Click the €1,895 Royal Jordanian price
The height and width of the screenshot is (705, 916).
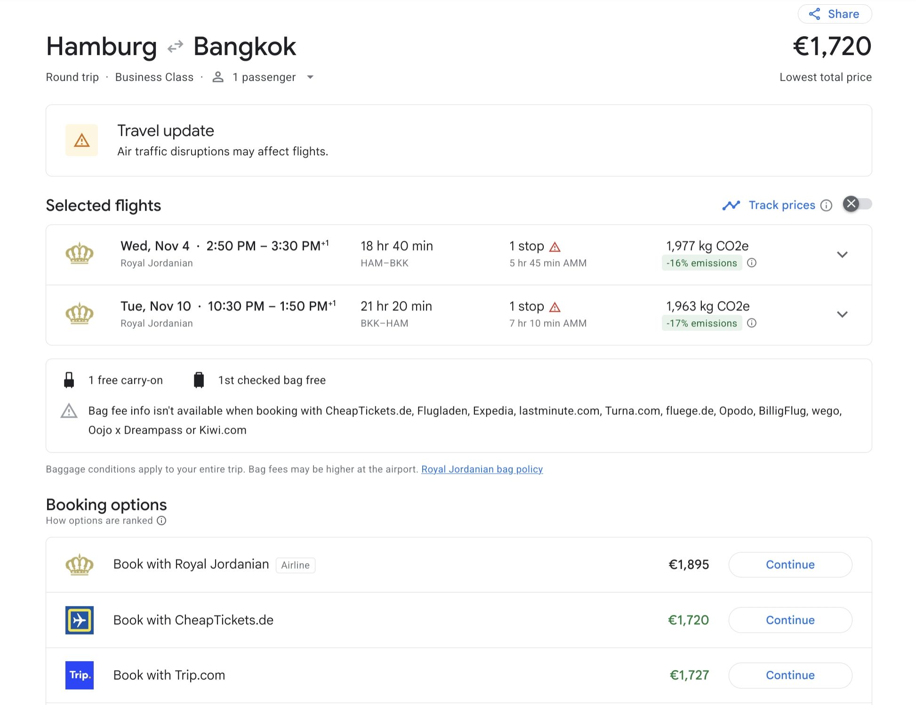689,564
